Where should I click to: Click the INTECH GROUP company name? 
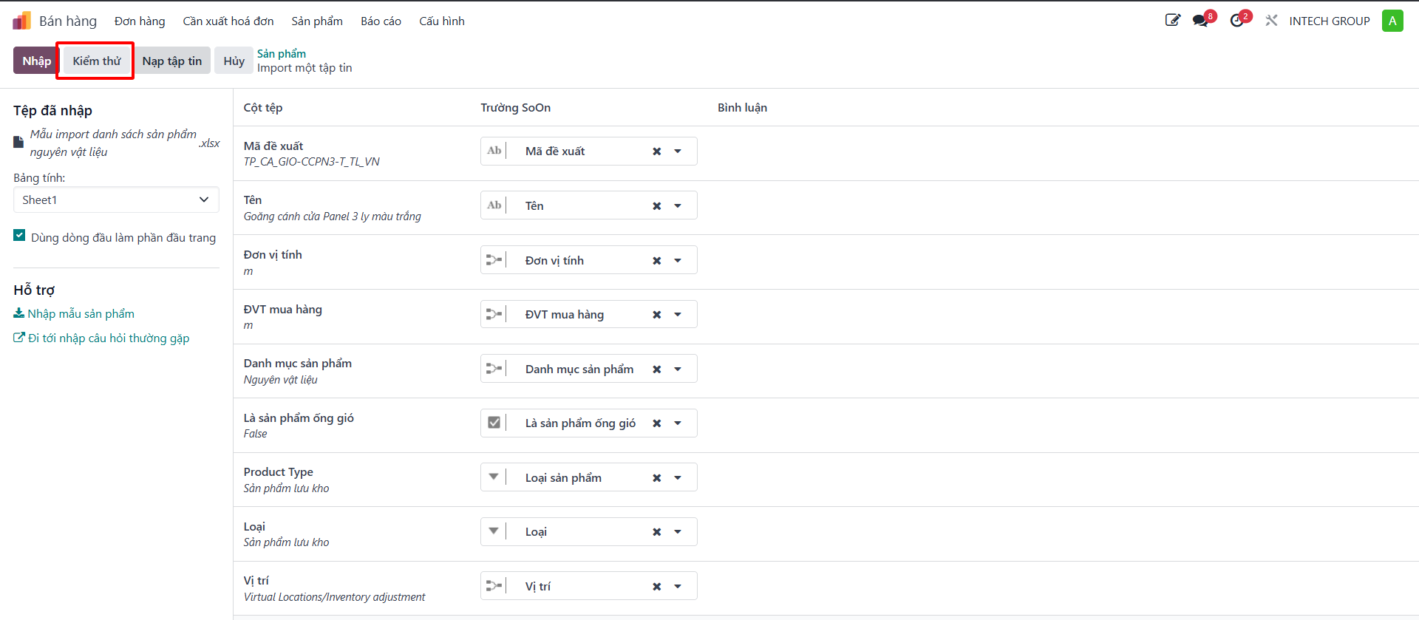1330,21
